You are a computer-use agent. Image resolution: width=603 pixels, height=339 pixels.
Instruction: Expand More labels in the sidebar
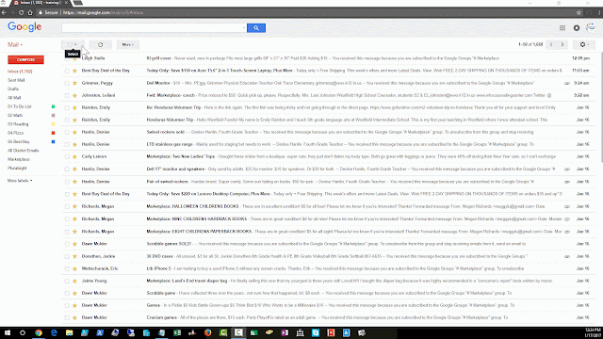tap(20, 181)
